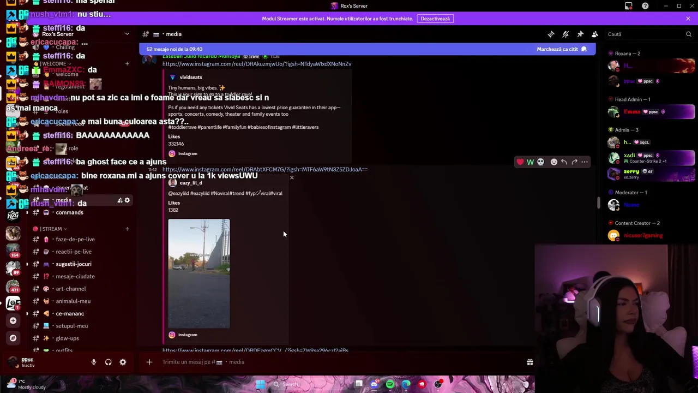Click Add a Server plus button

click(x=13, y=321)
